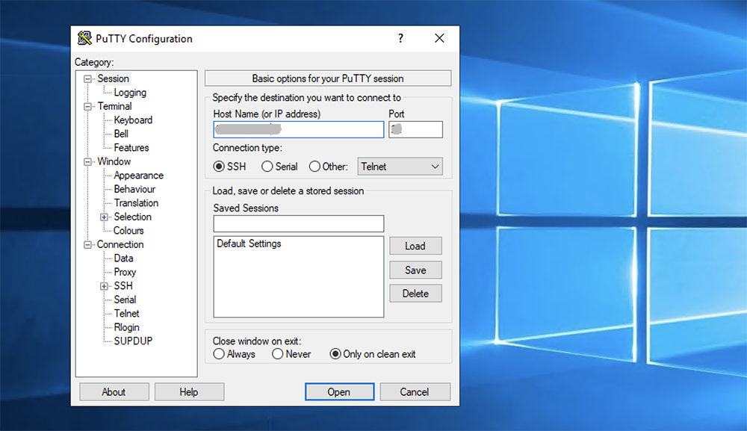Collapse the Connection tree node

(x=87, y=245)
